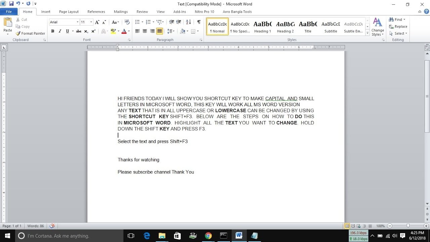Click the zoom slider handle
The width and height of the screenshot is (430, 242).
tap(408, 226)
